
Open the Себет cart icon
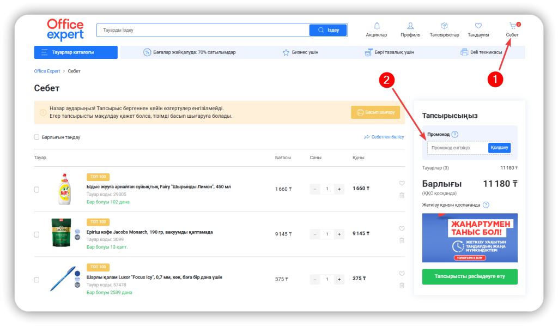point(512,26)
